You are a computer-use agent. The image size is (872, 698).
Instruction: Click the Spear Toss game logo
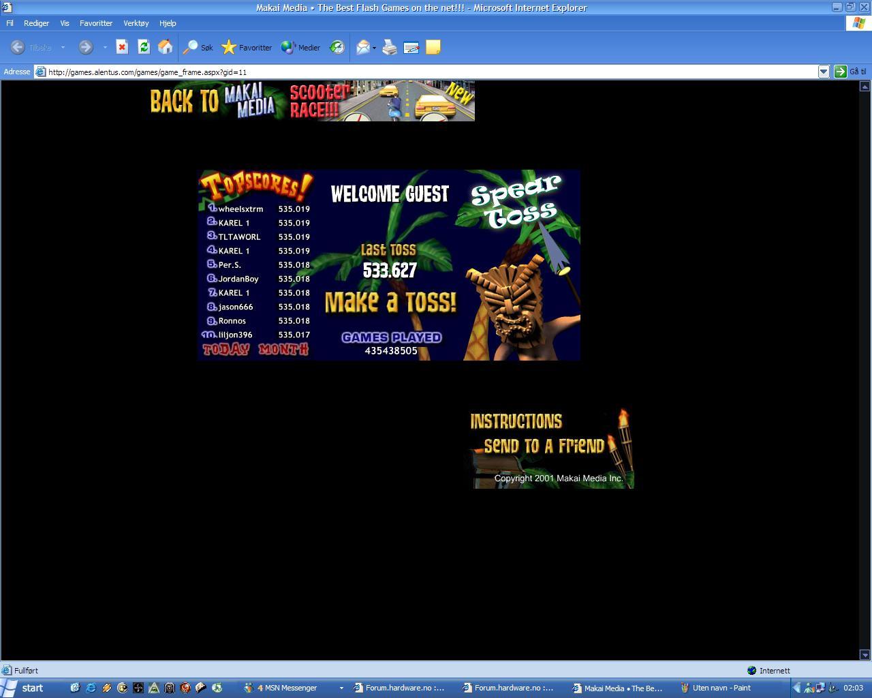coord(516,202)
